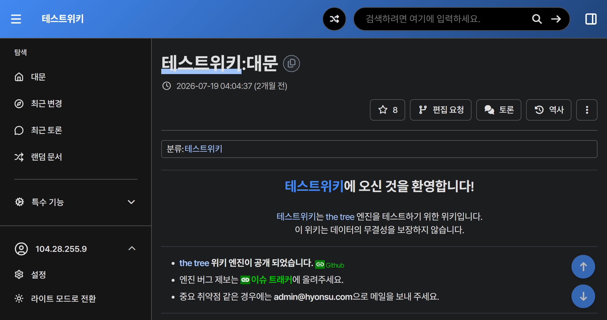Viewport: 607px width, 320px height.
Task: Click the 편집 요청 button
Action: point(441,110)
